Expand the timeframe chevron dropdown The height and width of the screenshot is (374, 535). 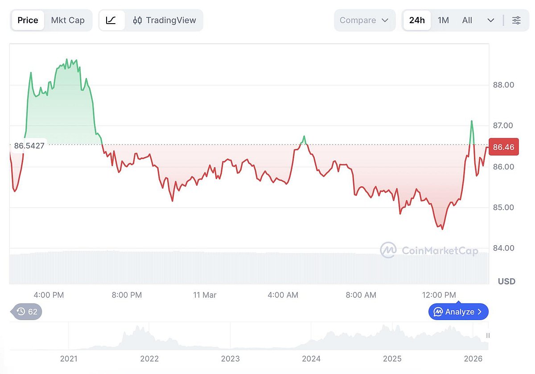coord(491,20)
